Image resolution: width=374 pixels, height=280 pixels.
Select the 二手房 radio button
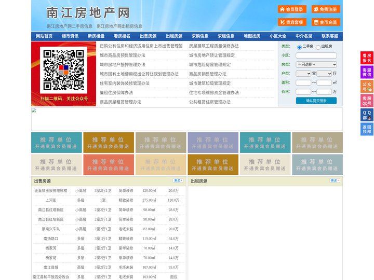click(x=299, y=47)
